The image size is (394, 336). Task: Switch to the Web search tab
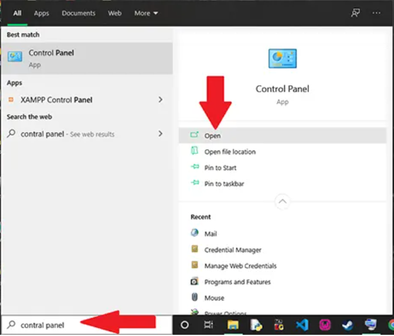coord(115,13)
